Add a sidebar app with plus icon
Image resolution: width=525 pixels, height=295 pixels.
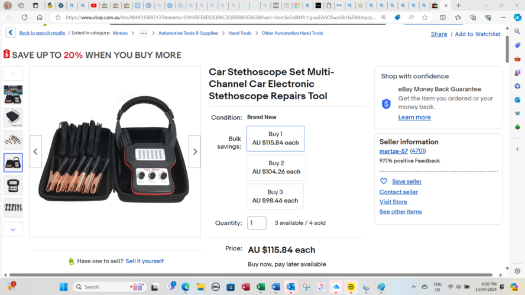517,149
